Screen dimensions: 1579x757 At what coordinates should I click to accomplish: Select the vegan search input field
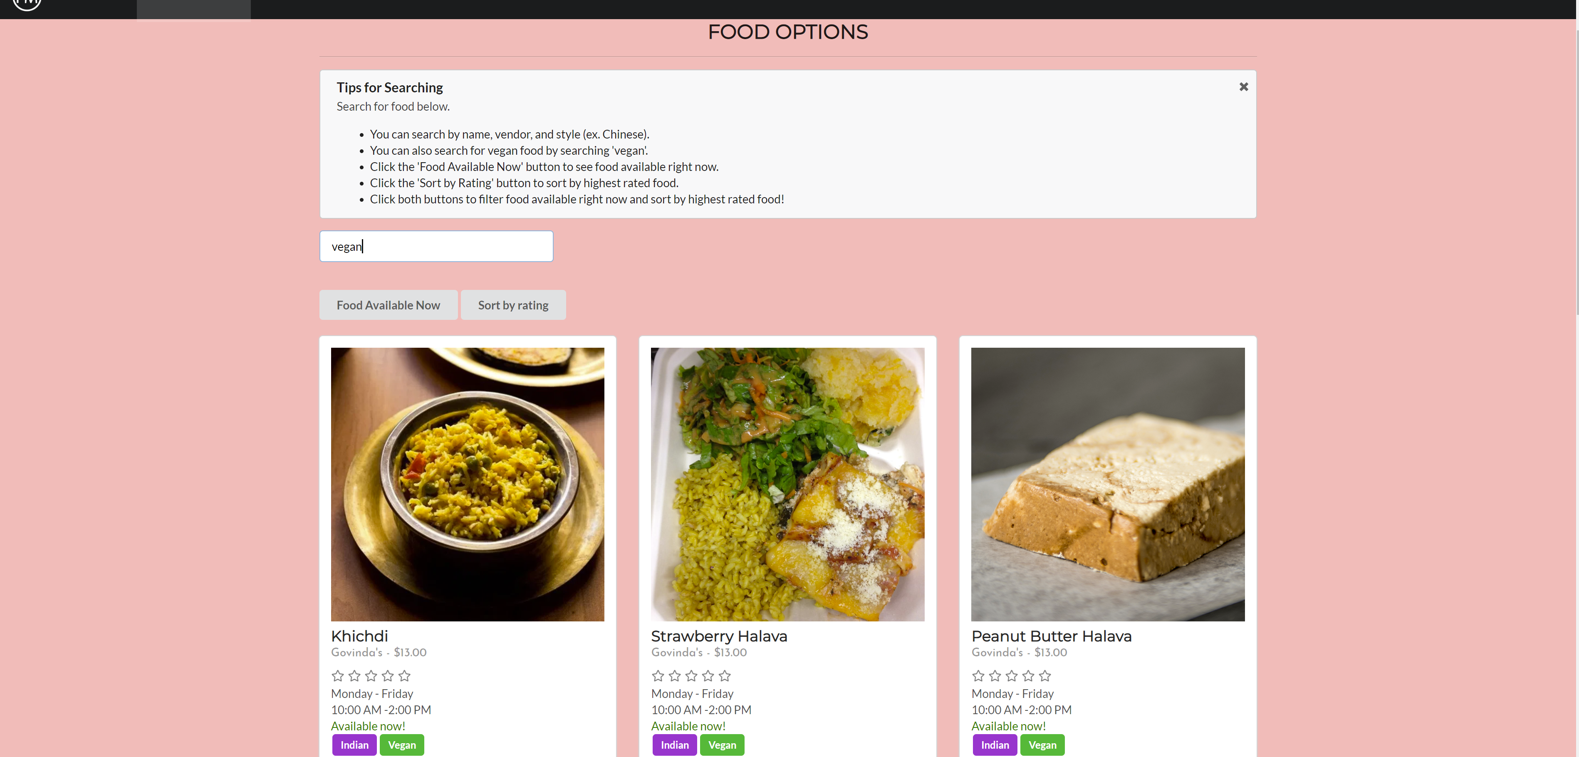pos(437,246)
